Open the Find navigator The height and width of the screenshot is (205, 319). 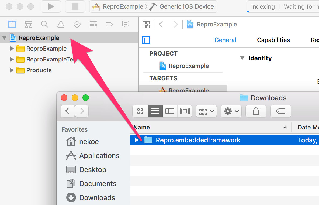coord(44,24)
